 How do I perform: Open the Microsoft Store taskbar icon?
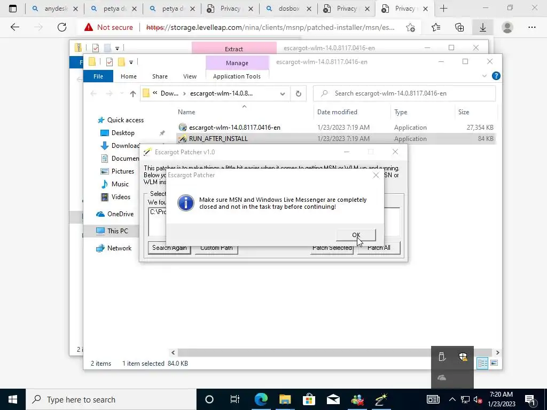click(309, 399)
